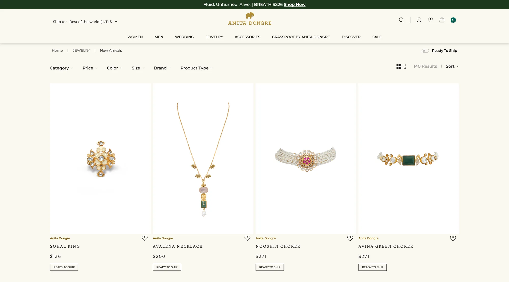Open Grassroot by Anita Dongre menu

point(301,37)
